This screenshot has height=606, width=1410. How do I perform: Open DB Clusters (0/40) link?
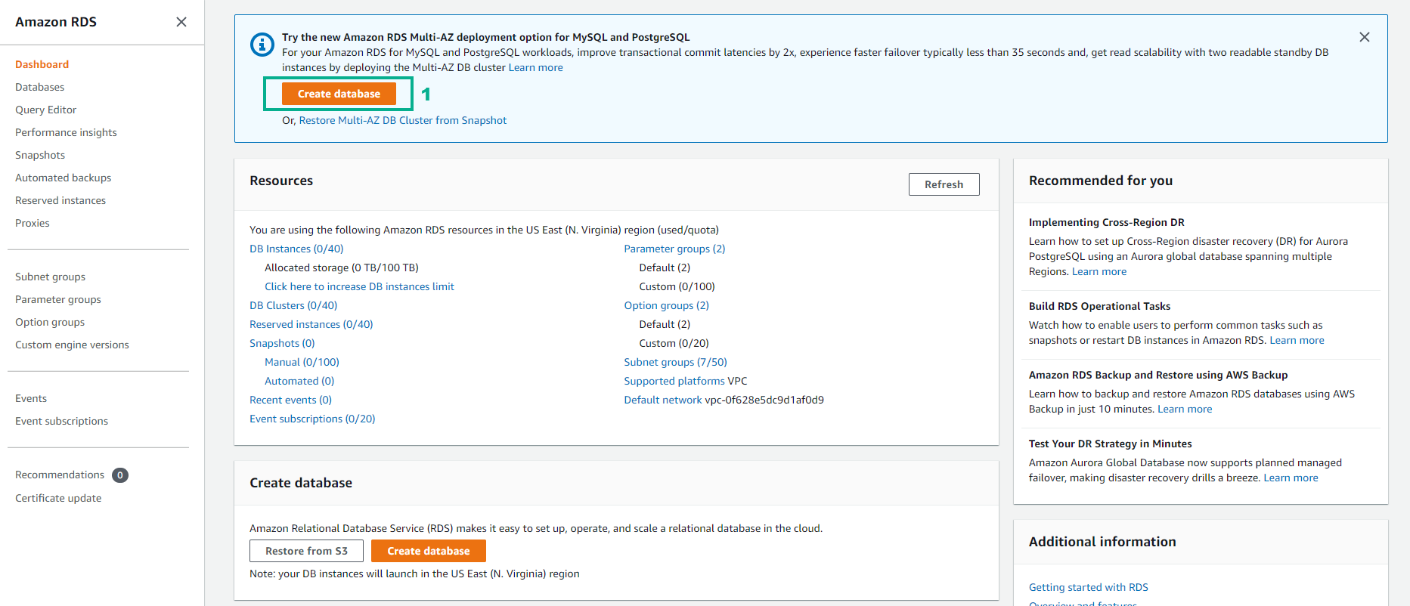point(293,305)
